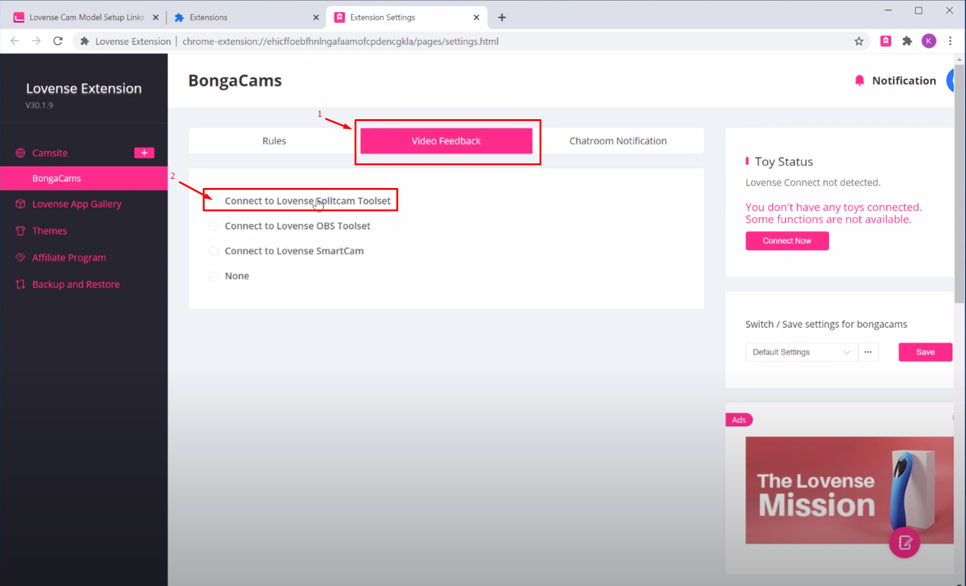This screenshot has width=966, height=586.
Task: Click the Connect Now button
Action: coord(787,241)
